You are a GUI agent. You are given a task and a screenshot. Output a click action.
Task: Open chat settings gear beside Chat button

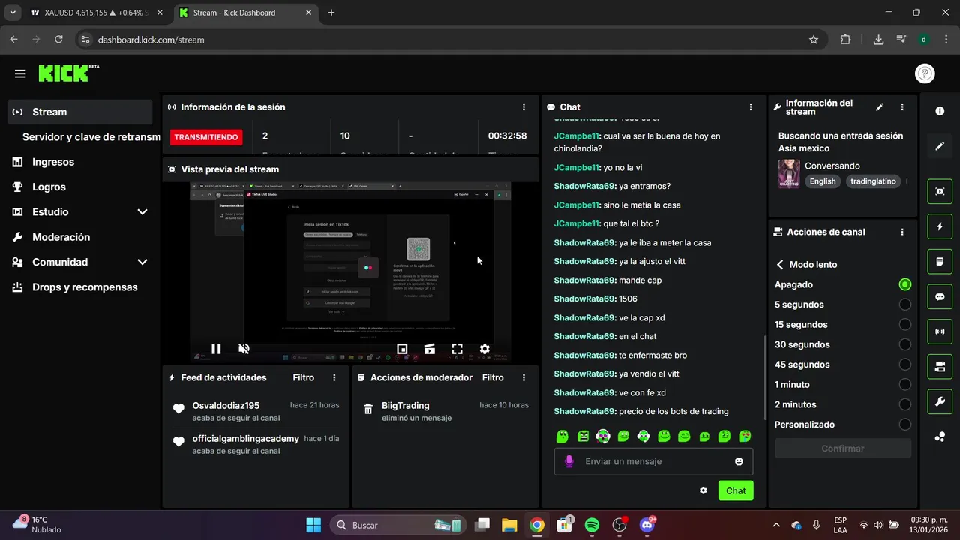pos(703,490)
